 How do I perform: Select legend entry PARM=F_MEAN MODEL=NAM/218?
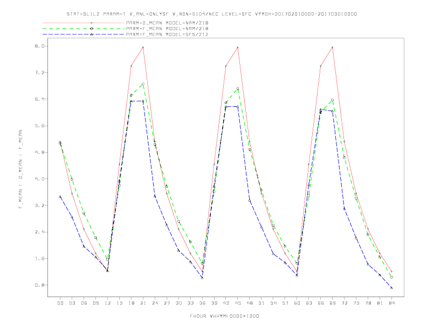pyautogui.click(x=167, y=29)
